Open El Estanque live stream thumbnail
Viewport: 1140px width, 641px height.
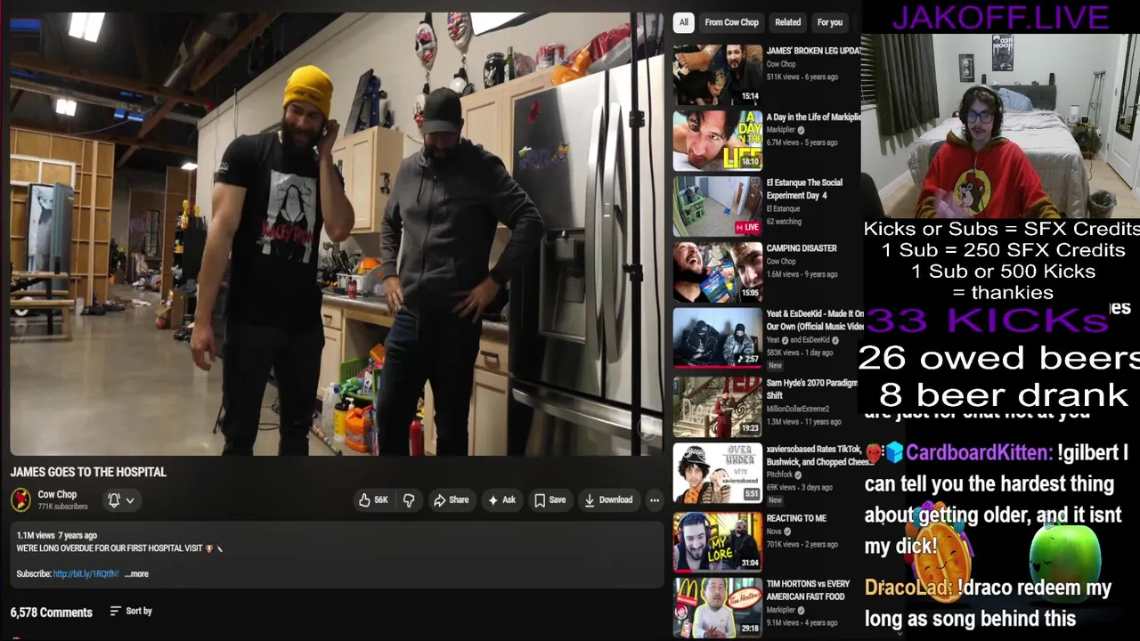pos(717,207)
